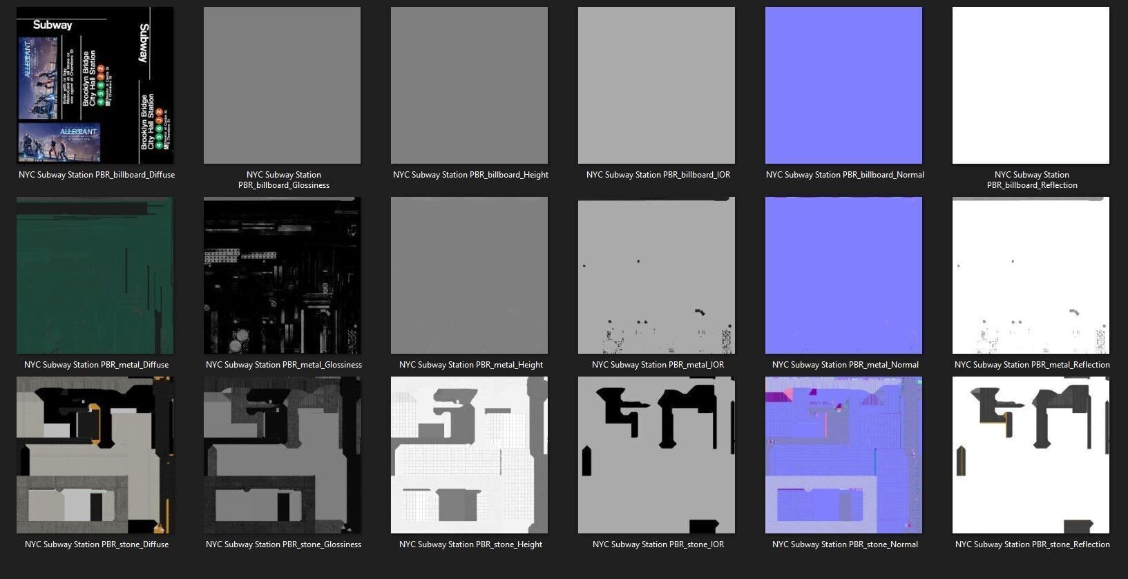This screenshot has height=579, width=1128.
Task: Select the billboard_Glossiness gray thumbnail
Action: [x=282, y=86]
